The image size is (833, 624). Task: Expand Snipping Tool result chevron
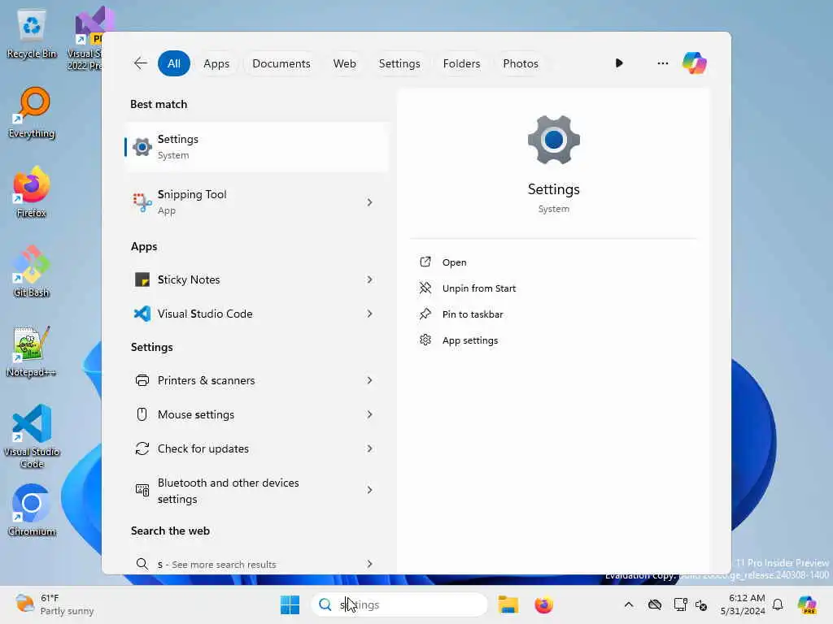[x=370, y=202]
